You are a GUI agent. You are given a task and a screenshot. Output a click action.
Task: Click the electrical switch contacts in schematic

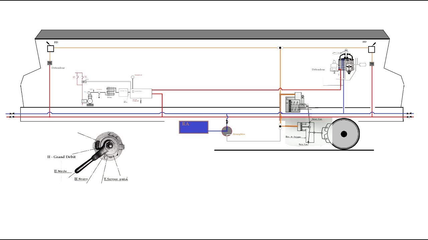coord(80,77)
